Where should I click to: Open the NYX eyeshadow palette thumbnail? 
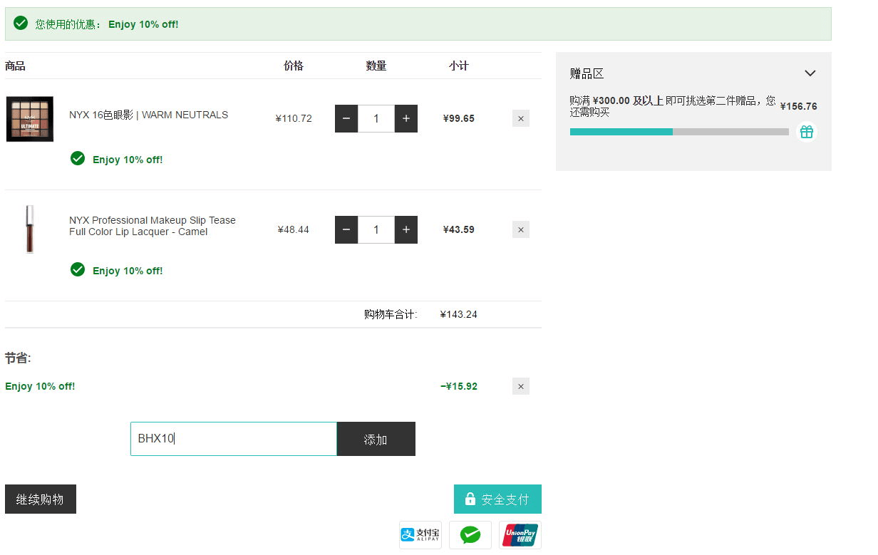(x=30, y=119)
